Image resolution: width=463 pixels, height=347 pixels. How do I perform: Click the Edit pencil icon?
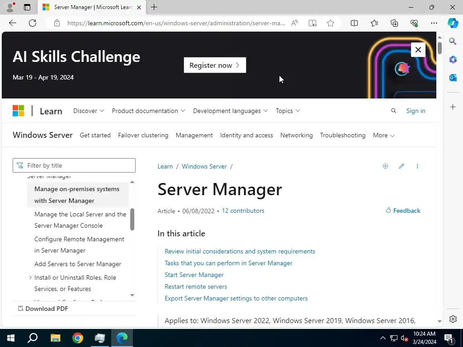pos(402,166)
